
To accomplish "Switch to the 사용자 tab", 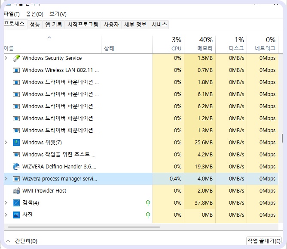I will coord(111,25).
